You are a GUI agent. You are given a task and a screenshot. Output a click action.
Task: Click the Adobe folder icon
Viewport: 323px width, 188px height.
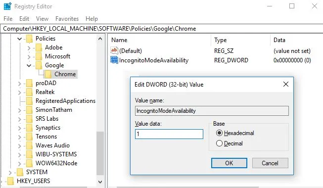[x=39, y=47]
